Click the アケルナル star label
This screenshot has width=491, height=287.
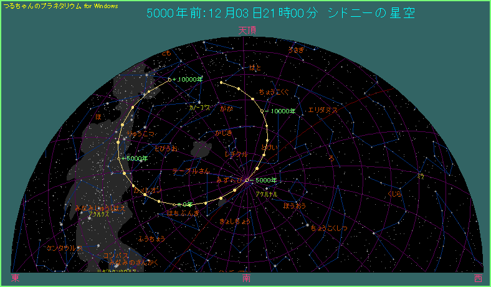266,194
